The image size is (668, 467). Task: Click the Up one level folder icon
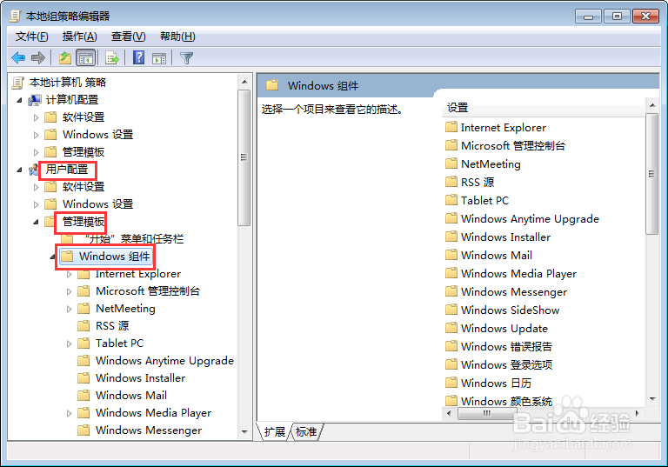click(64, 57)
